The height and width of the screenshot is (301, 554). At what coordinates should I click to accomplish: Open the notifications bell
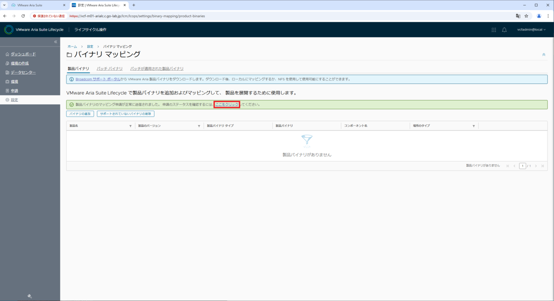(505, 30)
